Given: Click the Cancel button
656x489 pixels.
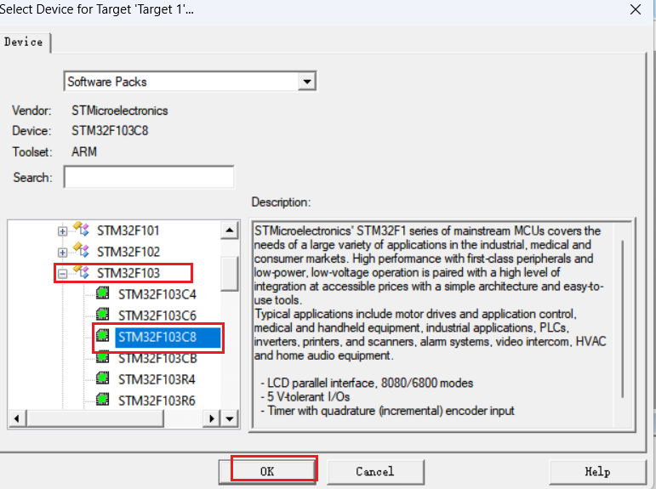Looking at the screenshot, I should pos(375,472).
